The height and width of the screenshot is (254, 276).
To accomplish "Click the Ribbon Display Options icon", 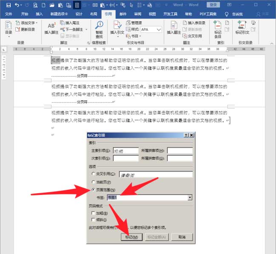I will (x=229, y=5).
